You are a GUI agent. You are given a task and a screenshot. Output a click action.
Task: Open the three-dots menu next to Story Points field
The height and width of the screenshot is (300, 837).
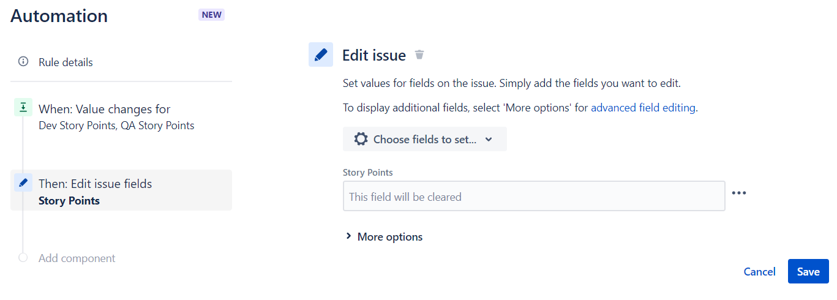pyautogui.click(x=739, y=193)
